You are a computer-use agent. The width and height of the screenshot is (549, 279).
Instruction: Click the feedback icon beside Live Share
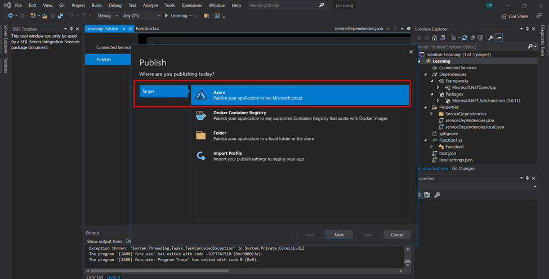point(539,16)
